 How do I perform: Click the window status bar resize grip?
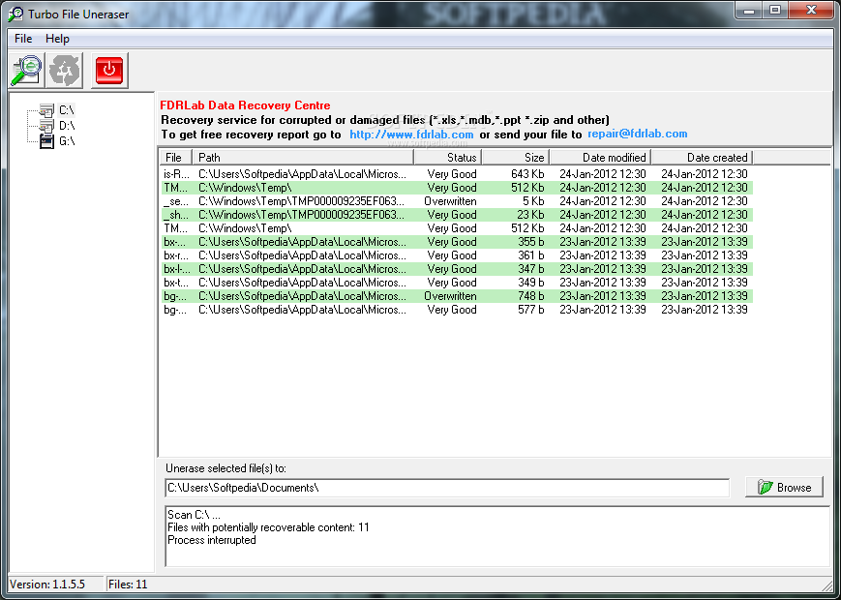click(826, 585)
